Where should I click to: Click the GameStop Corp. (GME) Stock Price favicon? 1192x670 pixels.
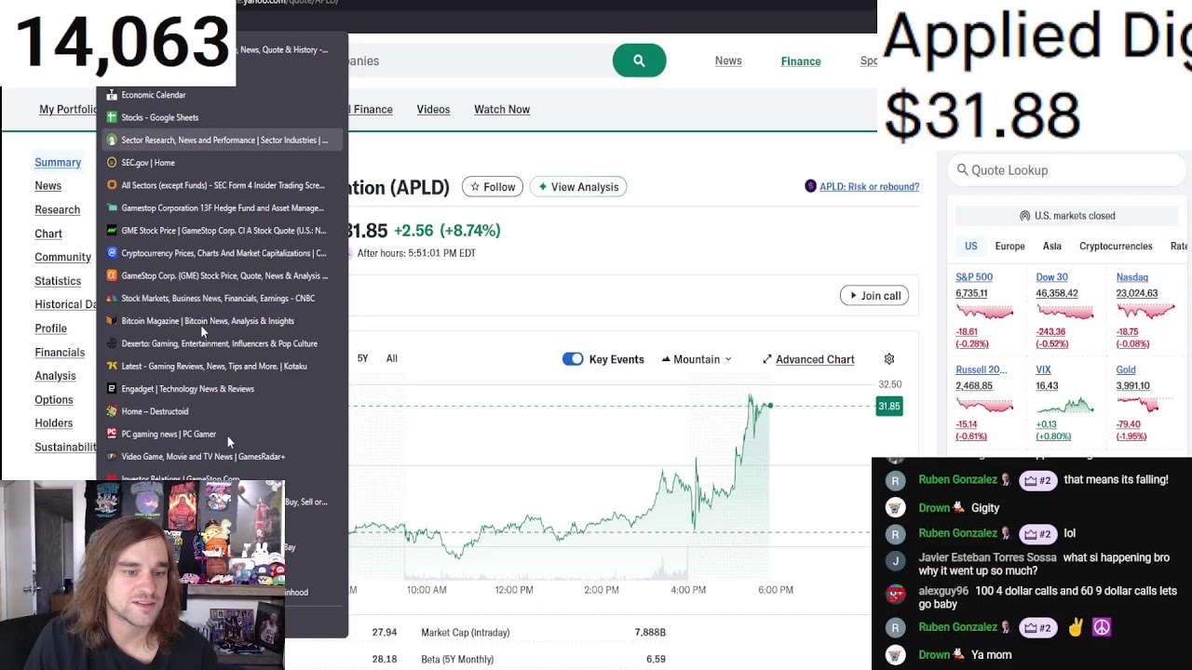[x=112, y=275]
